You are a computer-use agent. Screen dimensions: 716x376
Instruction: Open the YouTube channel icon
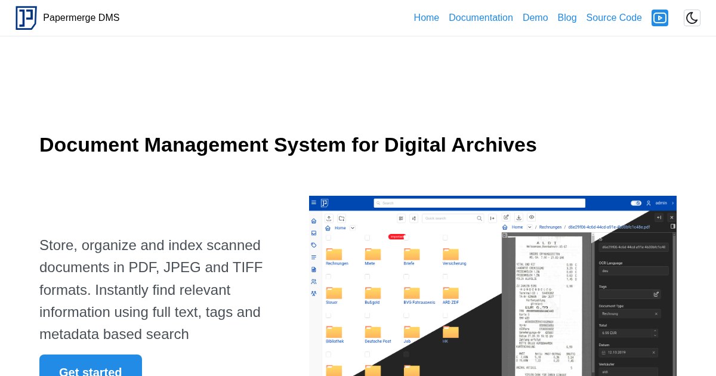pos(660,18)
